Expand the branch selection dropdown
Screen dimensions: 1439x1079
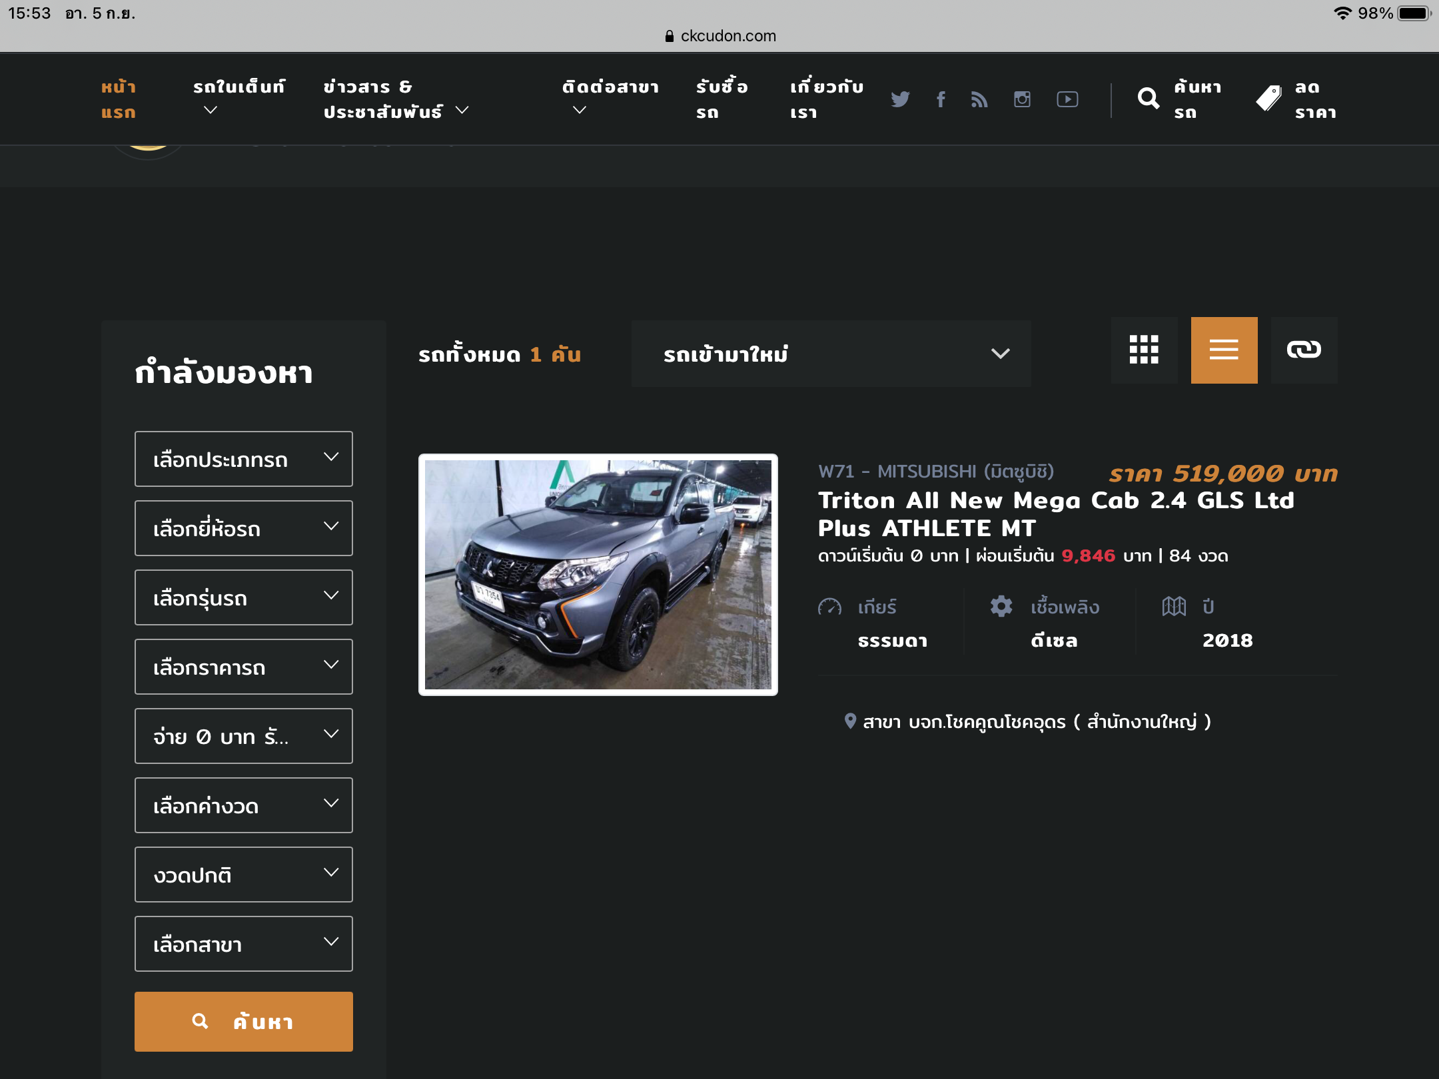click(243, 944)
